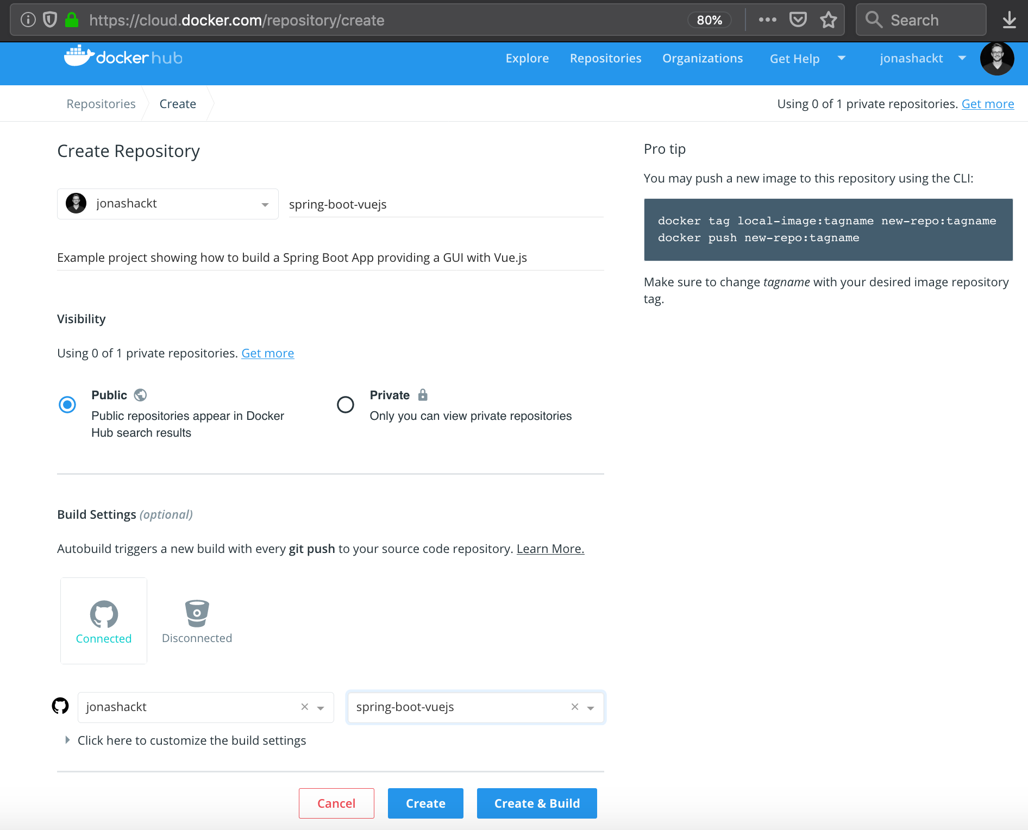Viewport: 1028px width, 830px height.
Task: Open the Repositories navigation item
Action: click(605, 58)
